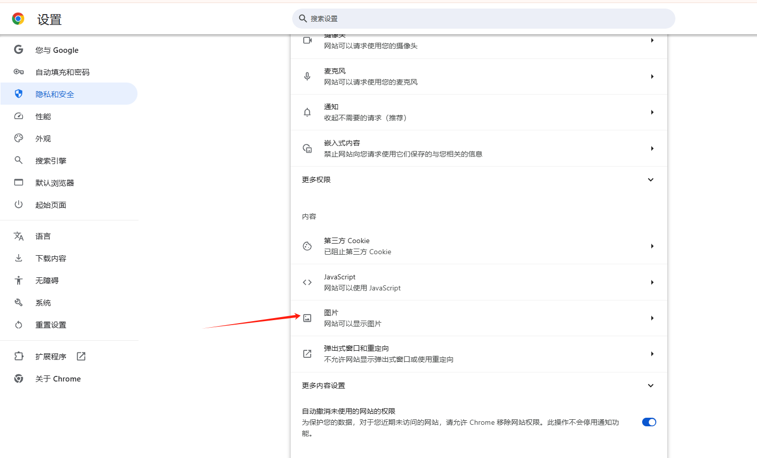Click the 麦克风 row title
Screen dimensions: 757x458
click(x=335, y=71)
